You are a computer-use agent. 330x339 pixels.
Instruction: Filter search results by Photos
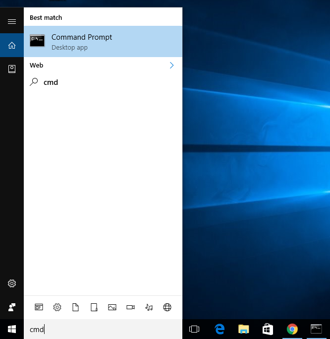pyautogui.click(x=112, y=307)
